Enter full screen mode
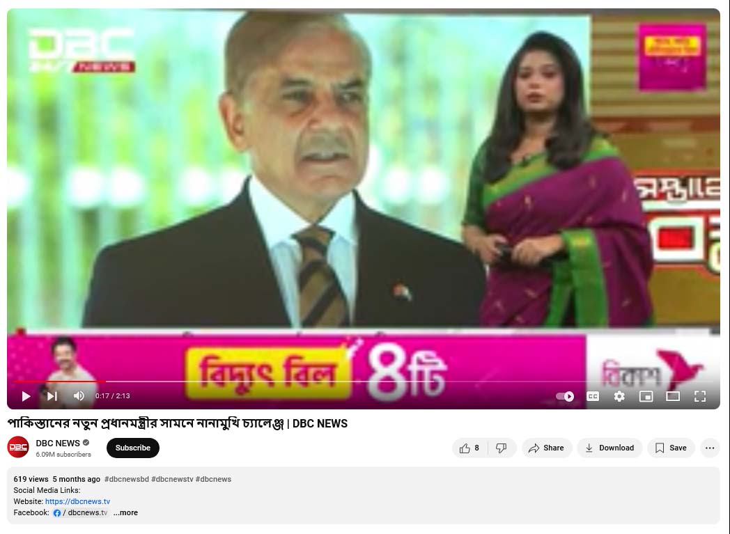 (700, 396)
